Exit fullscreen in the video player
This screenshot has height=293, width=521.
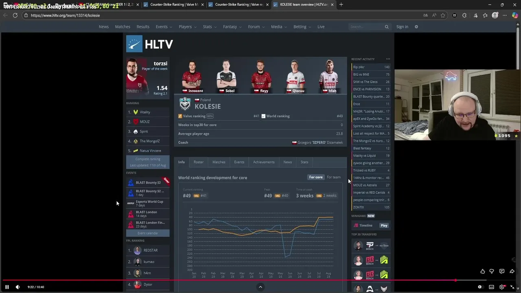tap(512, 287)
